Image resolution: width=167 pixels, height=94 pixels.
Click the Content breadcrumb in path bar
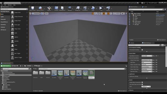(x=29, y=66)
